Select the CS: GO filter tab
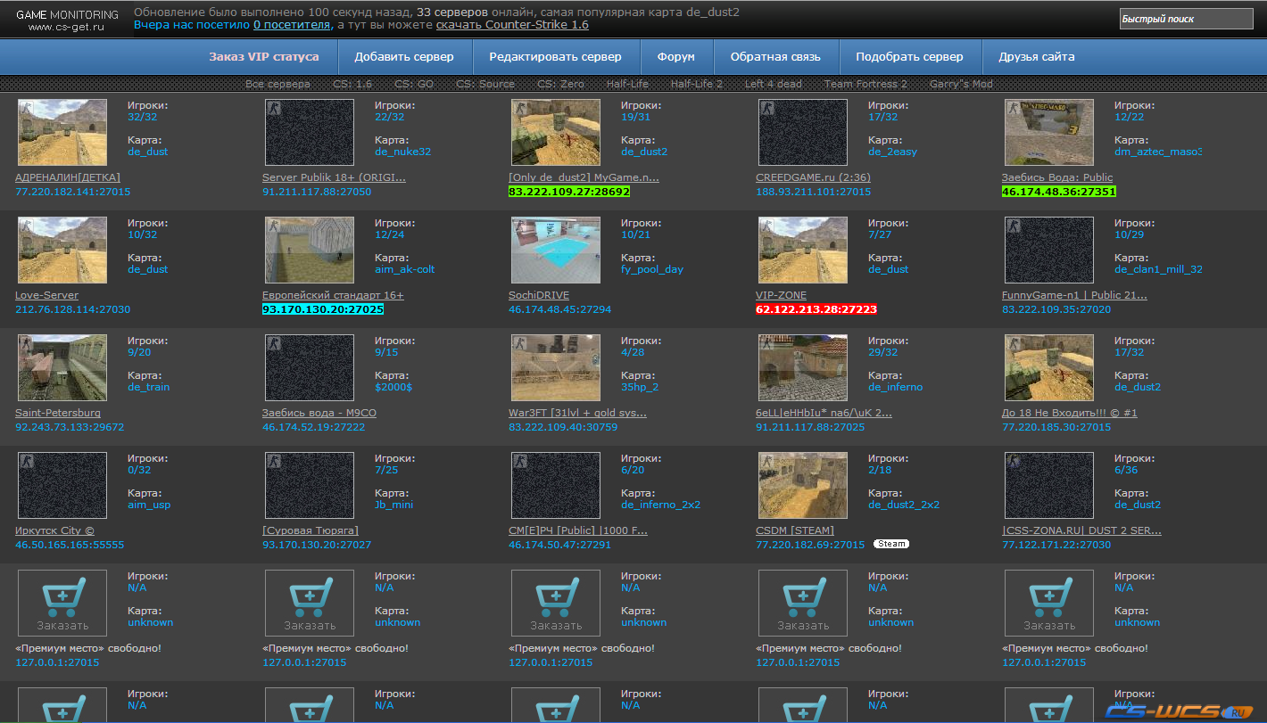 click(x=414, y=84)
